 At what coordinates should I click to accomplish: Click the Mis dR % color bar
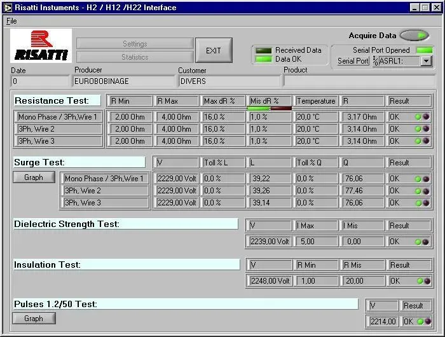tap(270, 108)
